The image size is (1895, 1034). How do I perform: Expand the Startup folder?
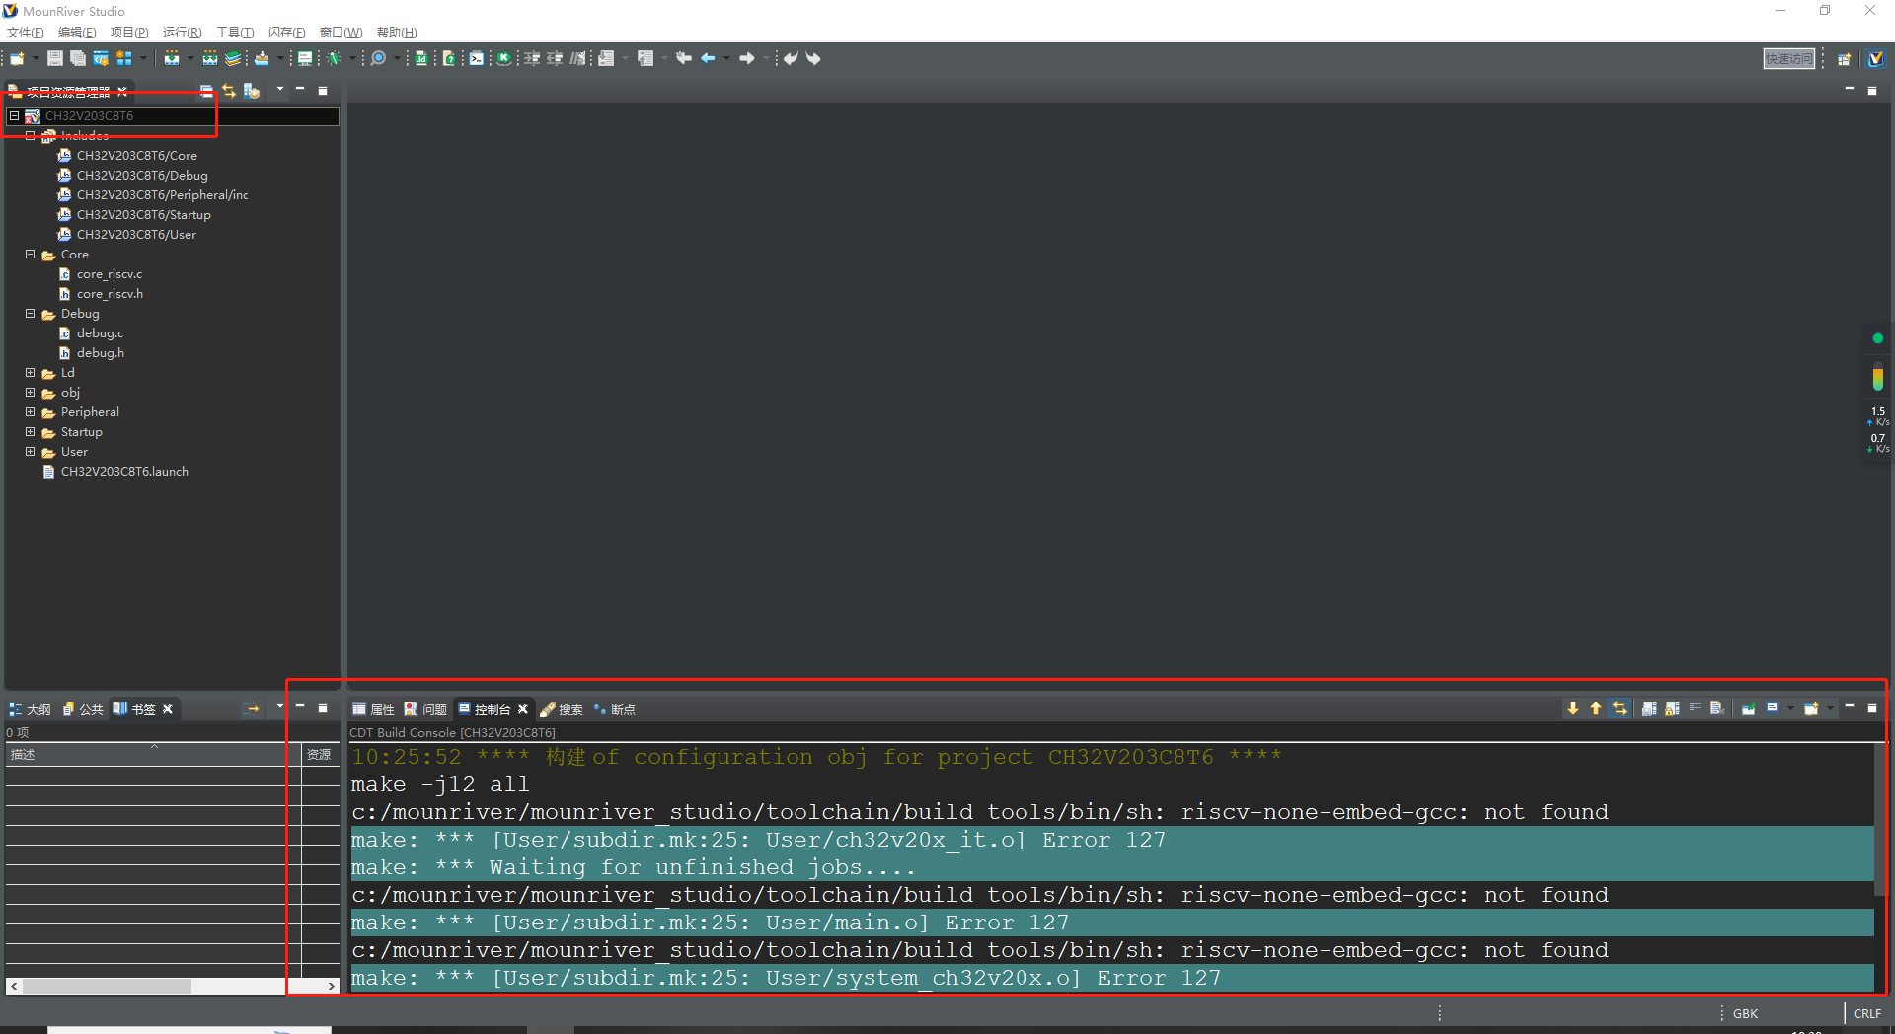[30, 431]
